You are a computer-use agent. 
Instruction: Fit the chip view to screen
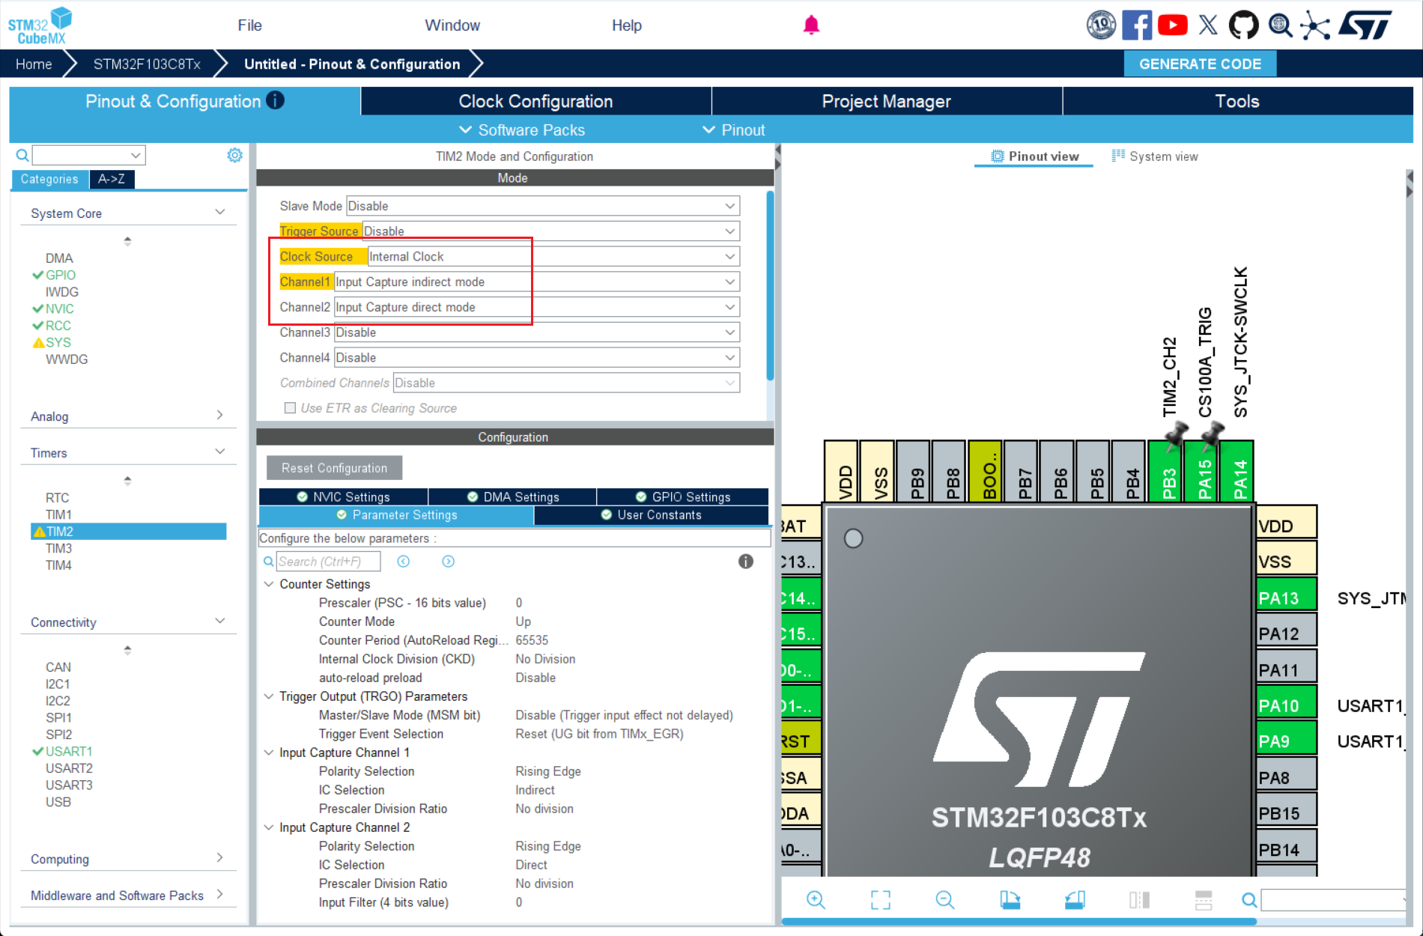[x=881, y=899]
